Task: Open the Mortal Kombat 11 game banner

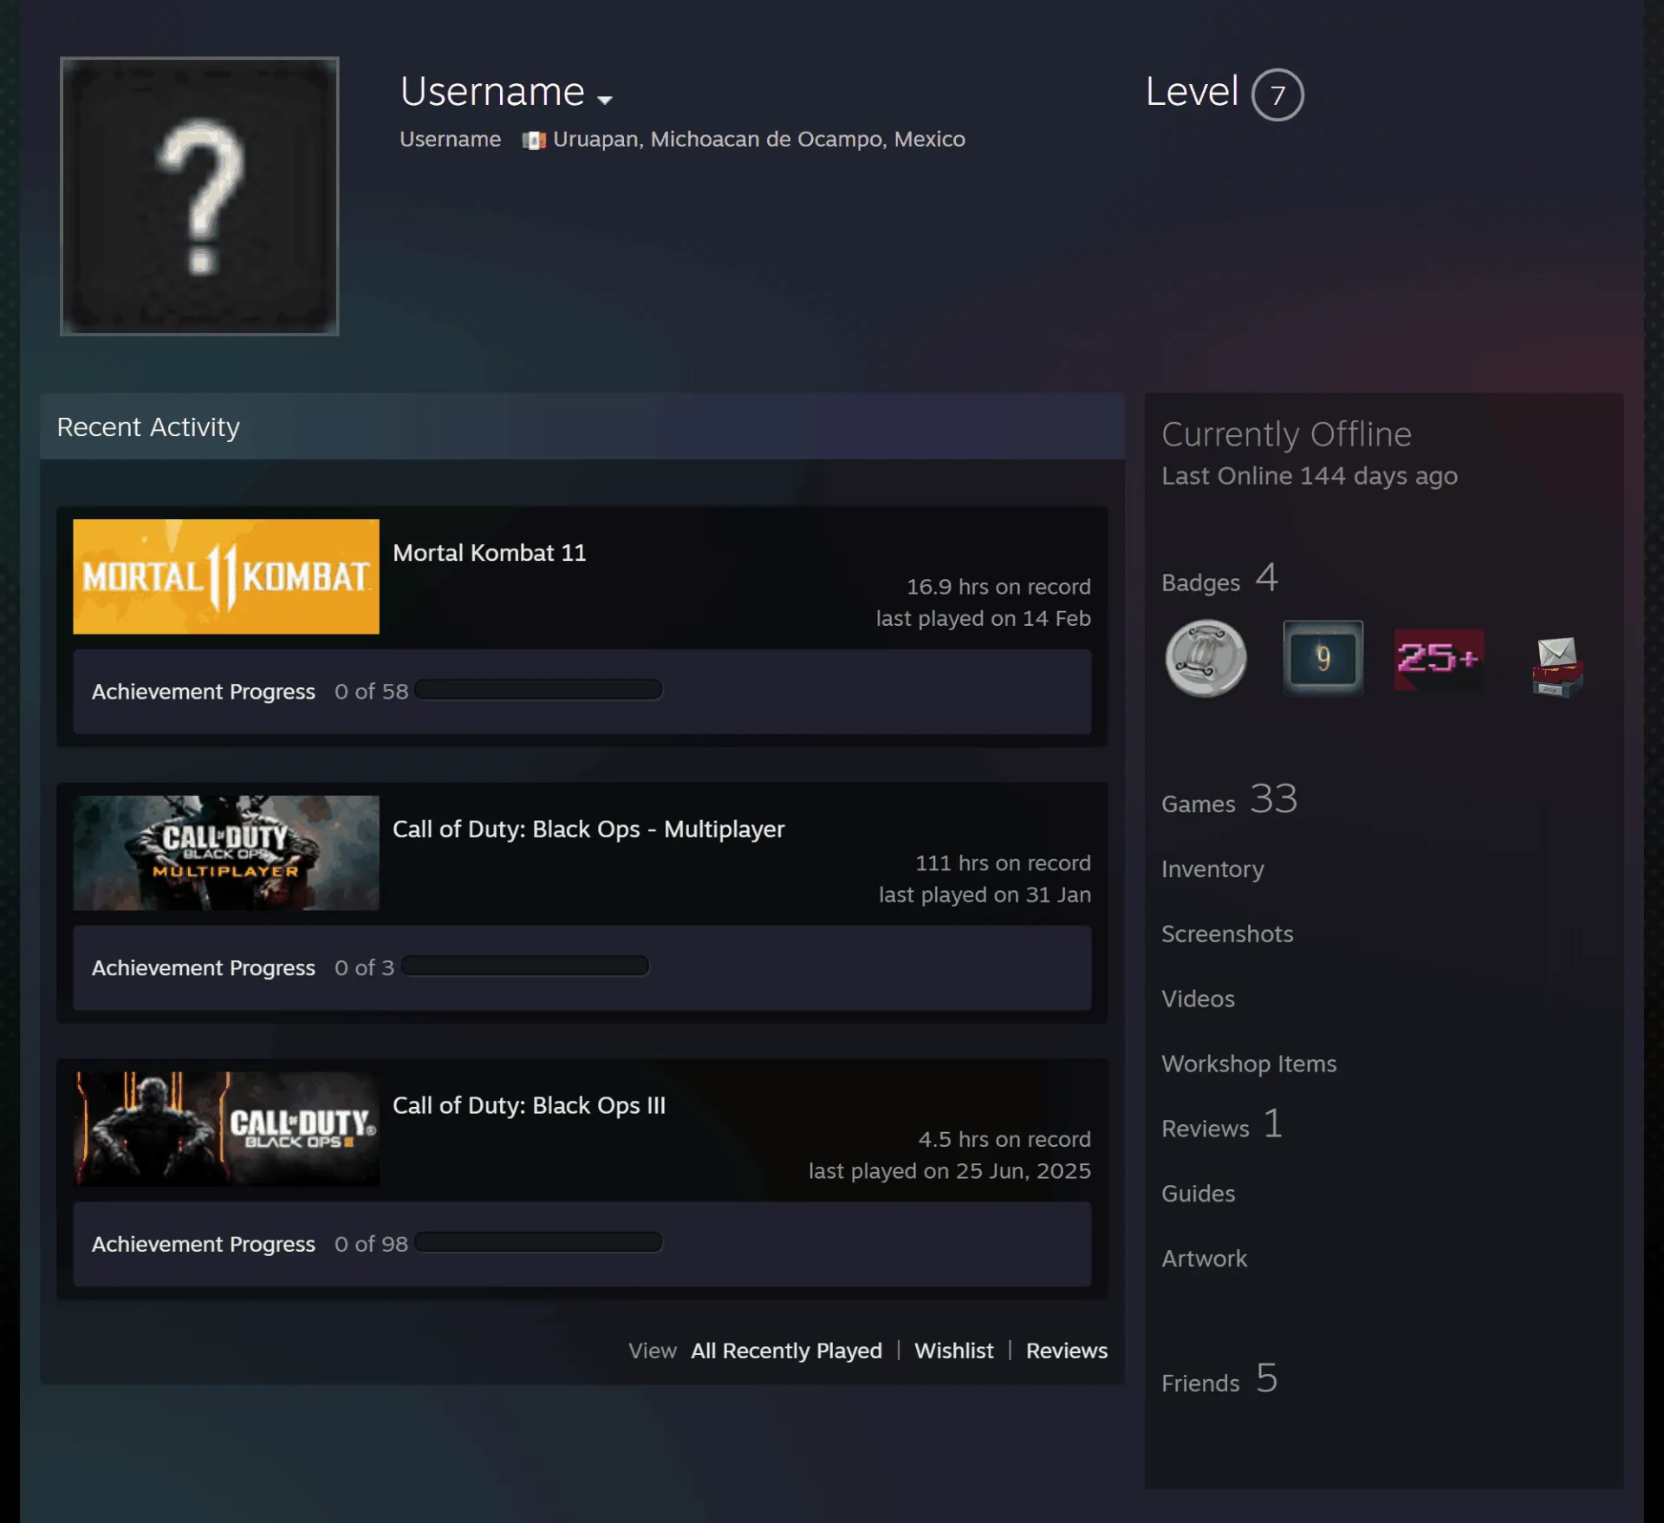Action: 226,576
